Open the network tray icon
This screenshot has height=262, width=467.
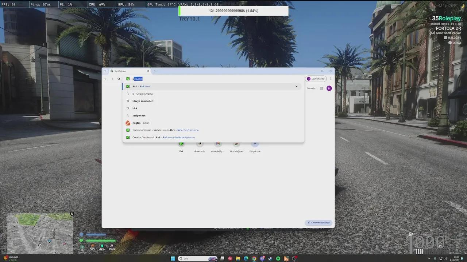[440, 259]
